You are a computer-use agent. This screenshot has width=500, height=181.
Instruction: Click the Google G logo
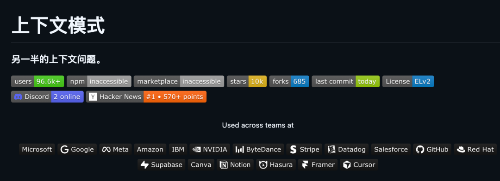click(64, 150)
